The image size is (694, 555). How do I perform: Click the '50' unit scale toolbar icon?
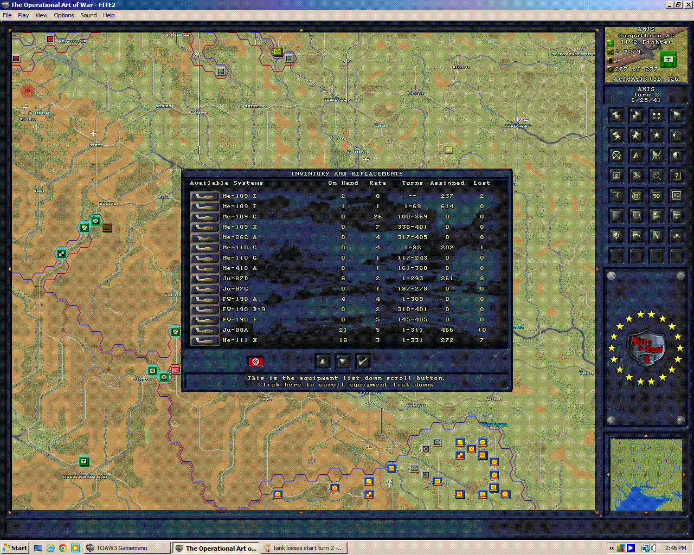click(656, 195)
